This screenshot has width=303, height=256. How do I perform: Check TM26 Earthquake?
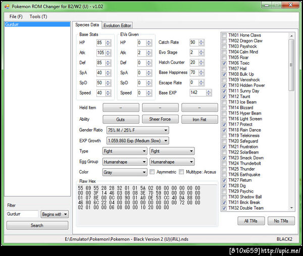(224, 175)
